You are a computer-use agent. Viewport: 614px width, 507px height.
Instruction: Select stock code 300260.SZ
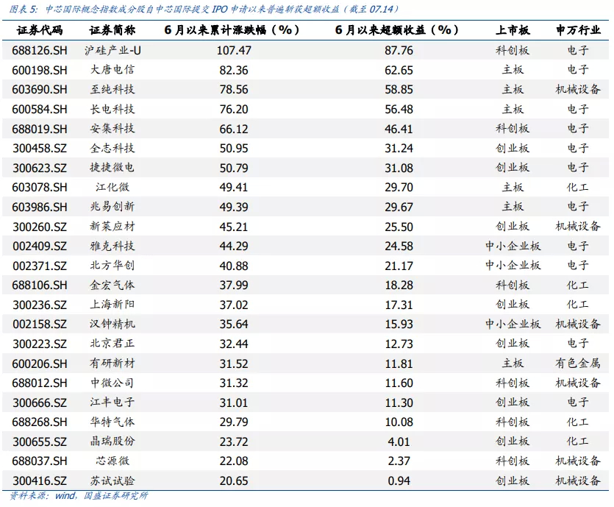(x=40, y=227)
